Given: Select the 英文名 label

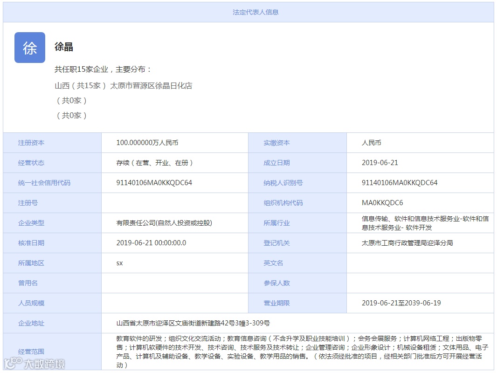Looking at the screenshot, I should point(273,262).
